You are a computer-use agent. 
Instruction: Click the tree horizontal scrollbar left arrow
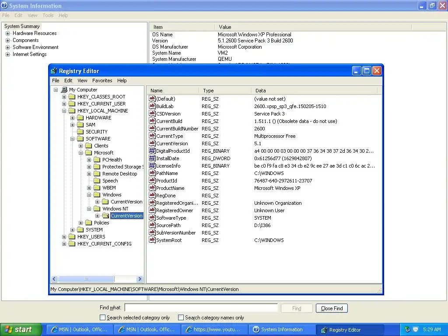pyautogui.click(x=54, y=279)
